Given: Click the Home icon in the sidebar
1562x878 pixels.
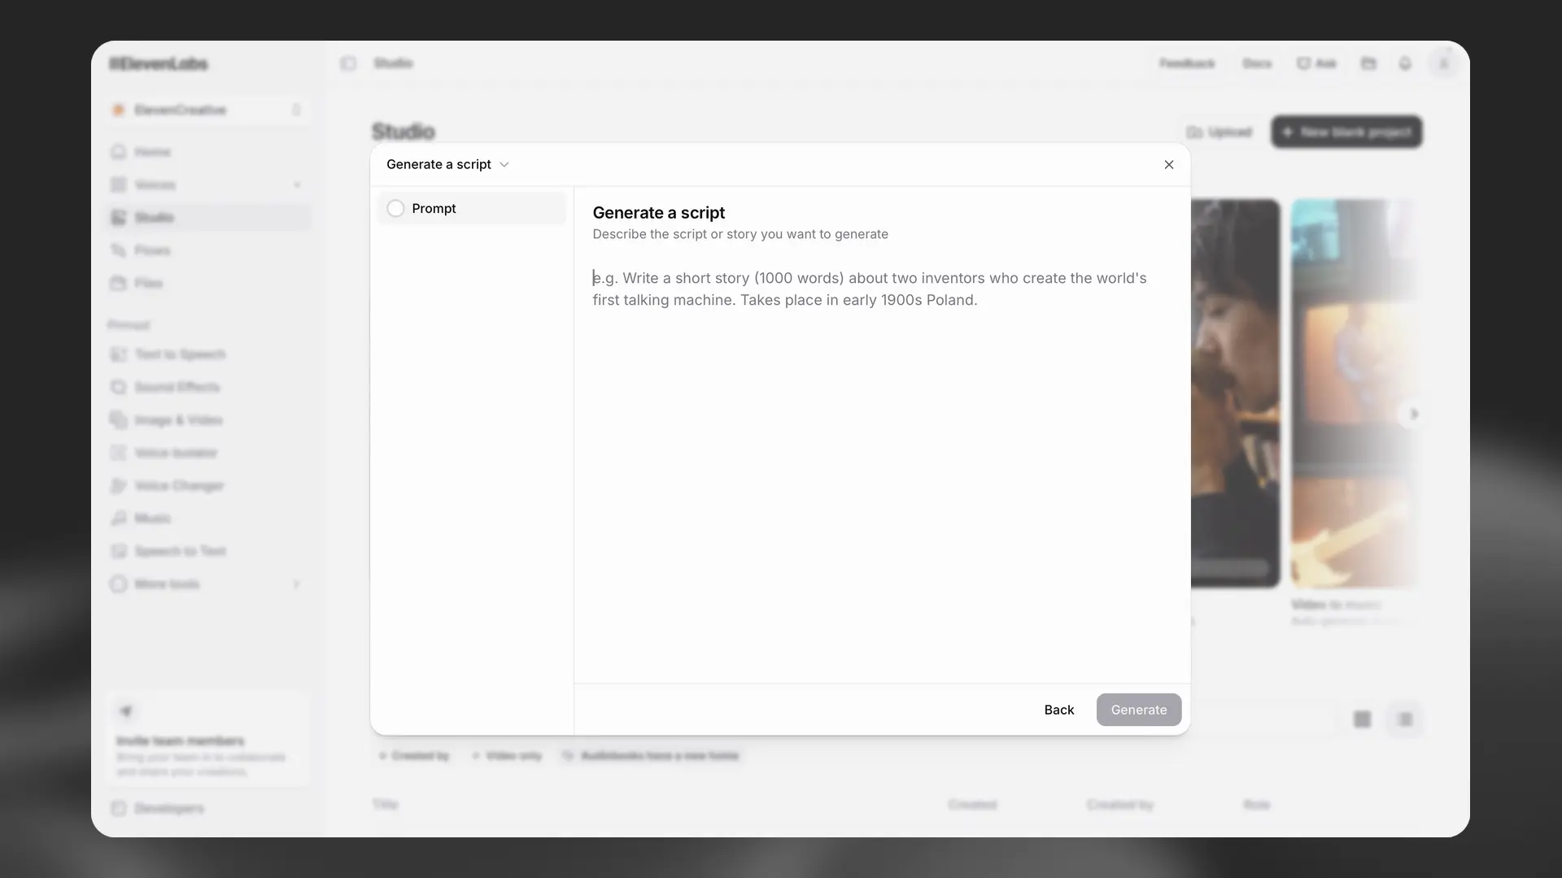Looking at the screenshot, I should (x=119, y=152).
